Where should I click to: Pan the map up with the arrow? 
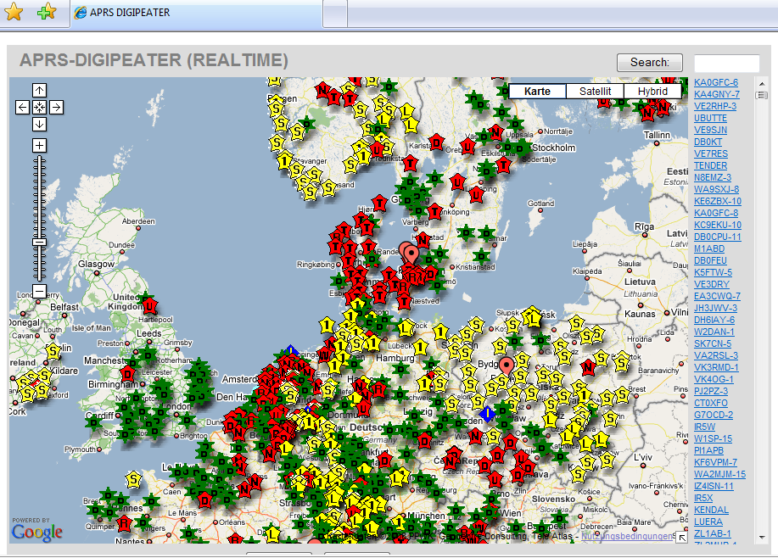coord(40,91)
